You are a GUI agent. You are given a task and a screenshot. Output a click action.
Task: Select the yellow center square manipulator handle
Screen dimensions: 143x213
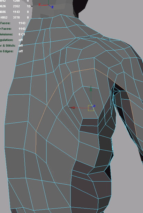(x=91, y=108)
